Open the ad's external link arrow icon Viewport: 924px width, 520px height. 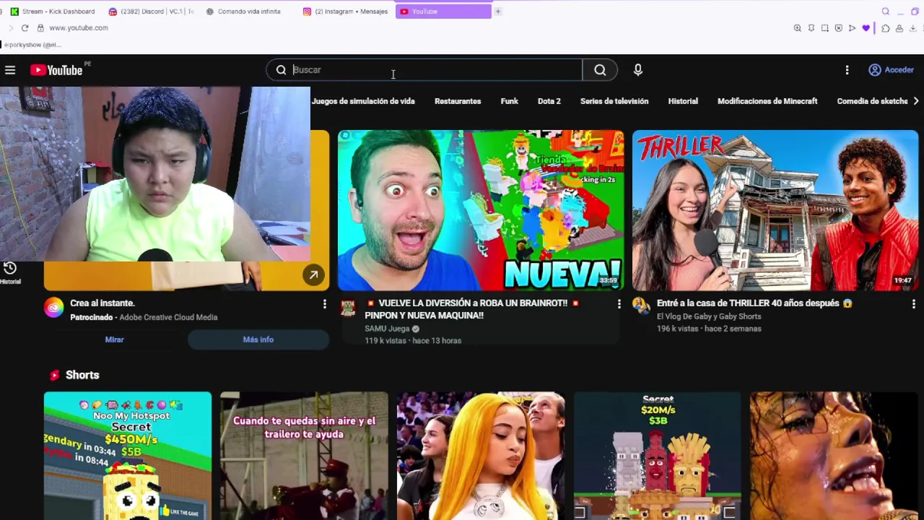(x=313, y=275)
